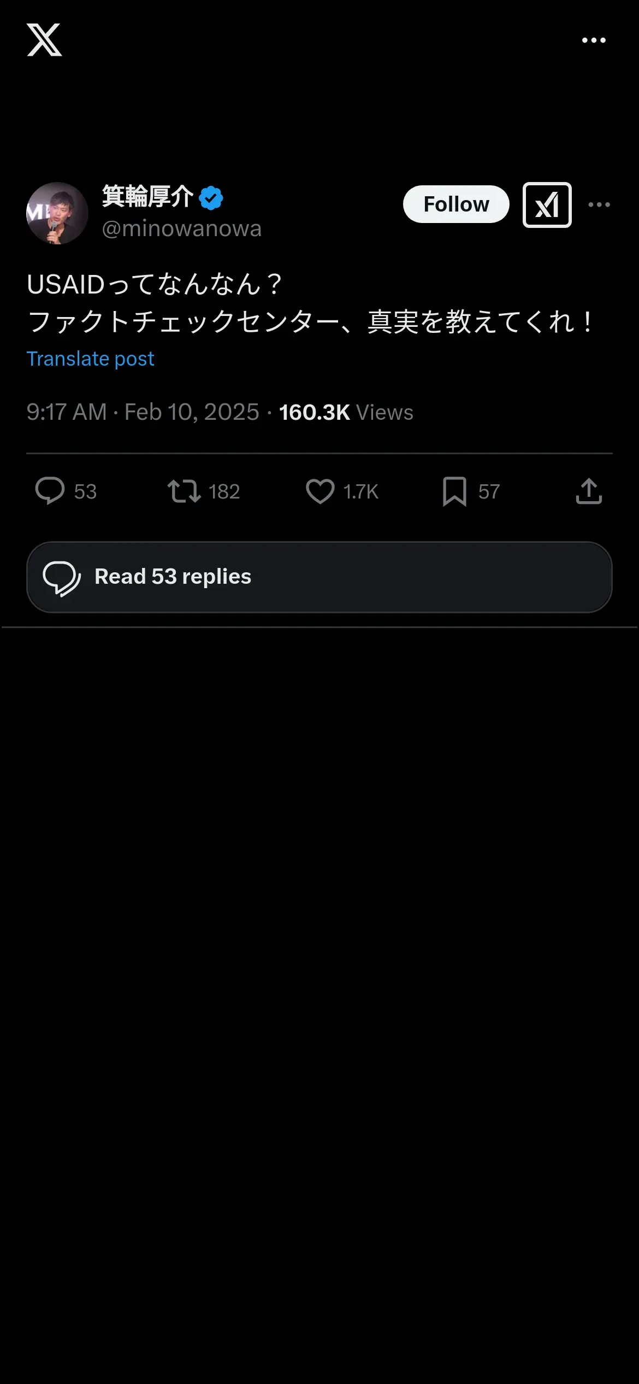Click the blue verified badge
This screenshot has width=639, height=1384.
tap(211, 198)
